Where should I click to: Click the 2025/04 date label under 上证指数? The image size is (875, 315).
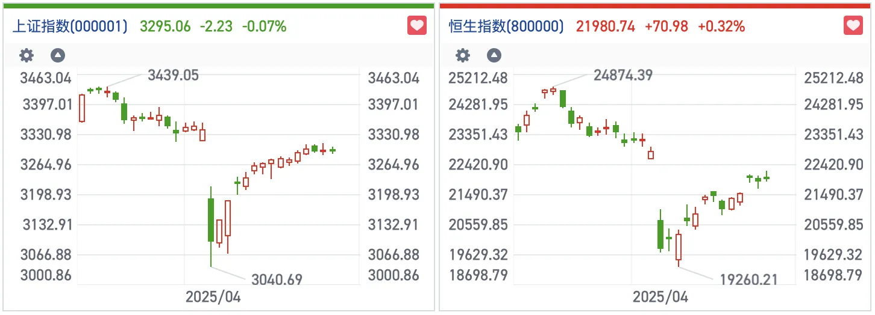tap(212, 297)
